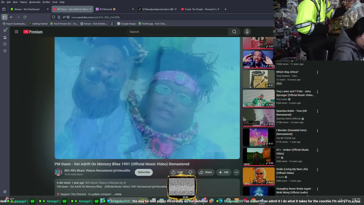Open I Wonder MF DOOM thumbnail
This screenshot has width=364, height=205.
(x=259, y=137)
